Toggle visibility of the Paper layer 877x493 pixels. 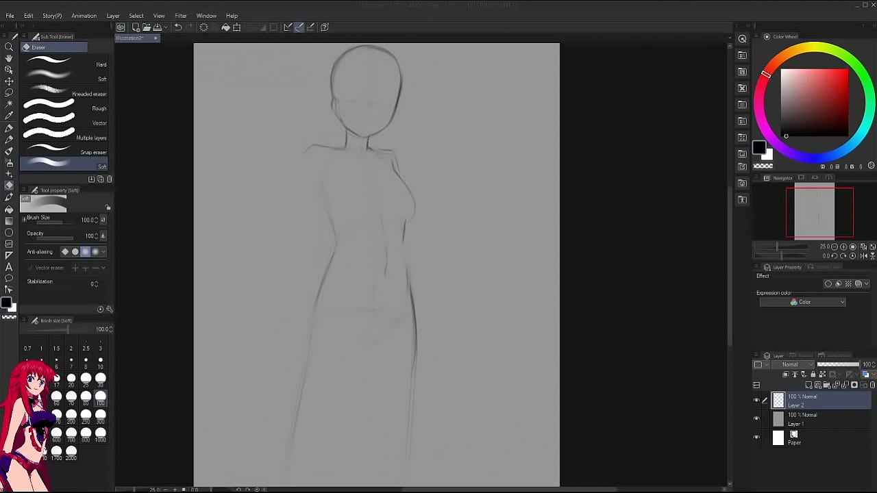pos(756,438)
